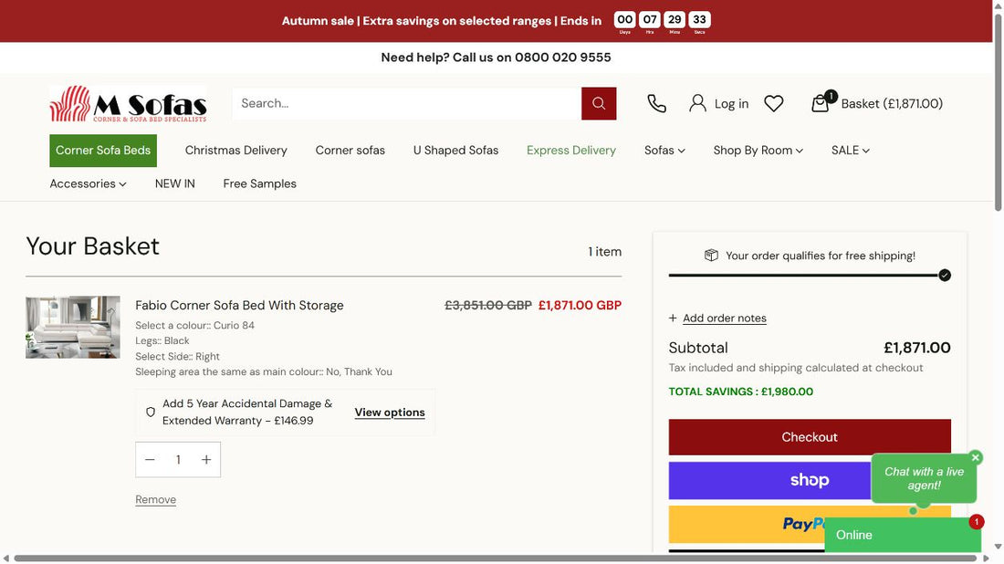Screen dimensions: 1004x564
Task: Open Fabio sofa product thumbnail
Action: pos(73,327)
